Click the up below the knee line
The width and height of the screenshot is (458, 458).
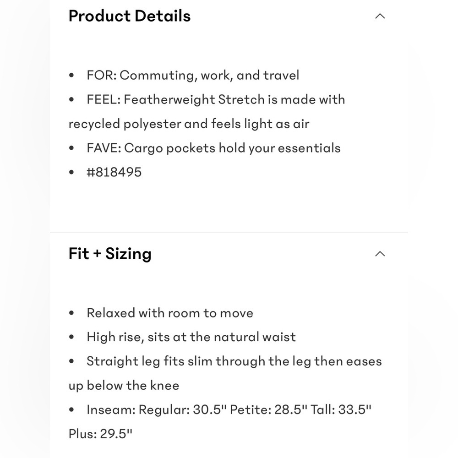124,386
